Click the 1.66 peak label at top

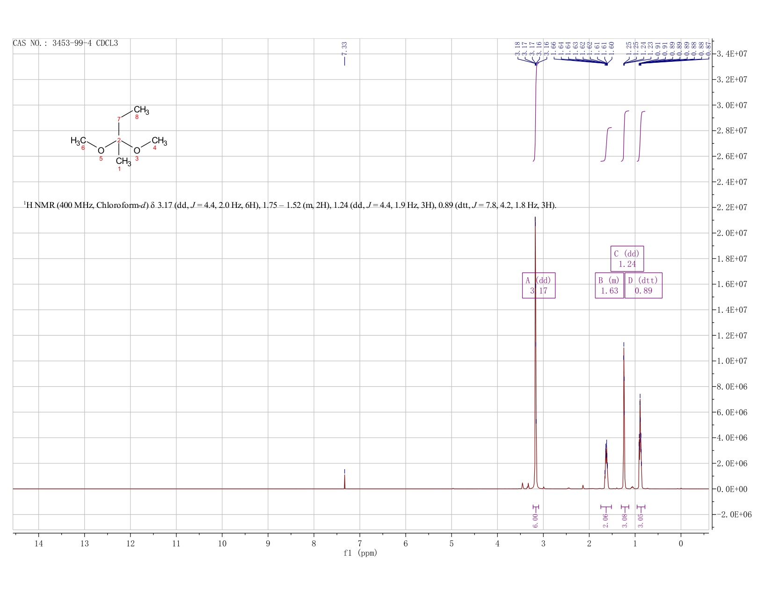coord(554,49)
